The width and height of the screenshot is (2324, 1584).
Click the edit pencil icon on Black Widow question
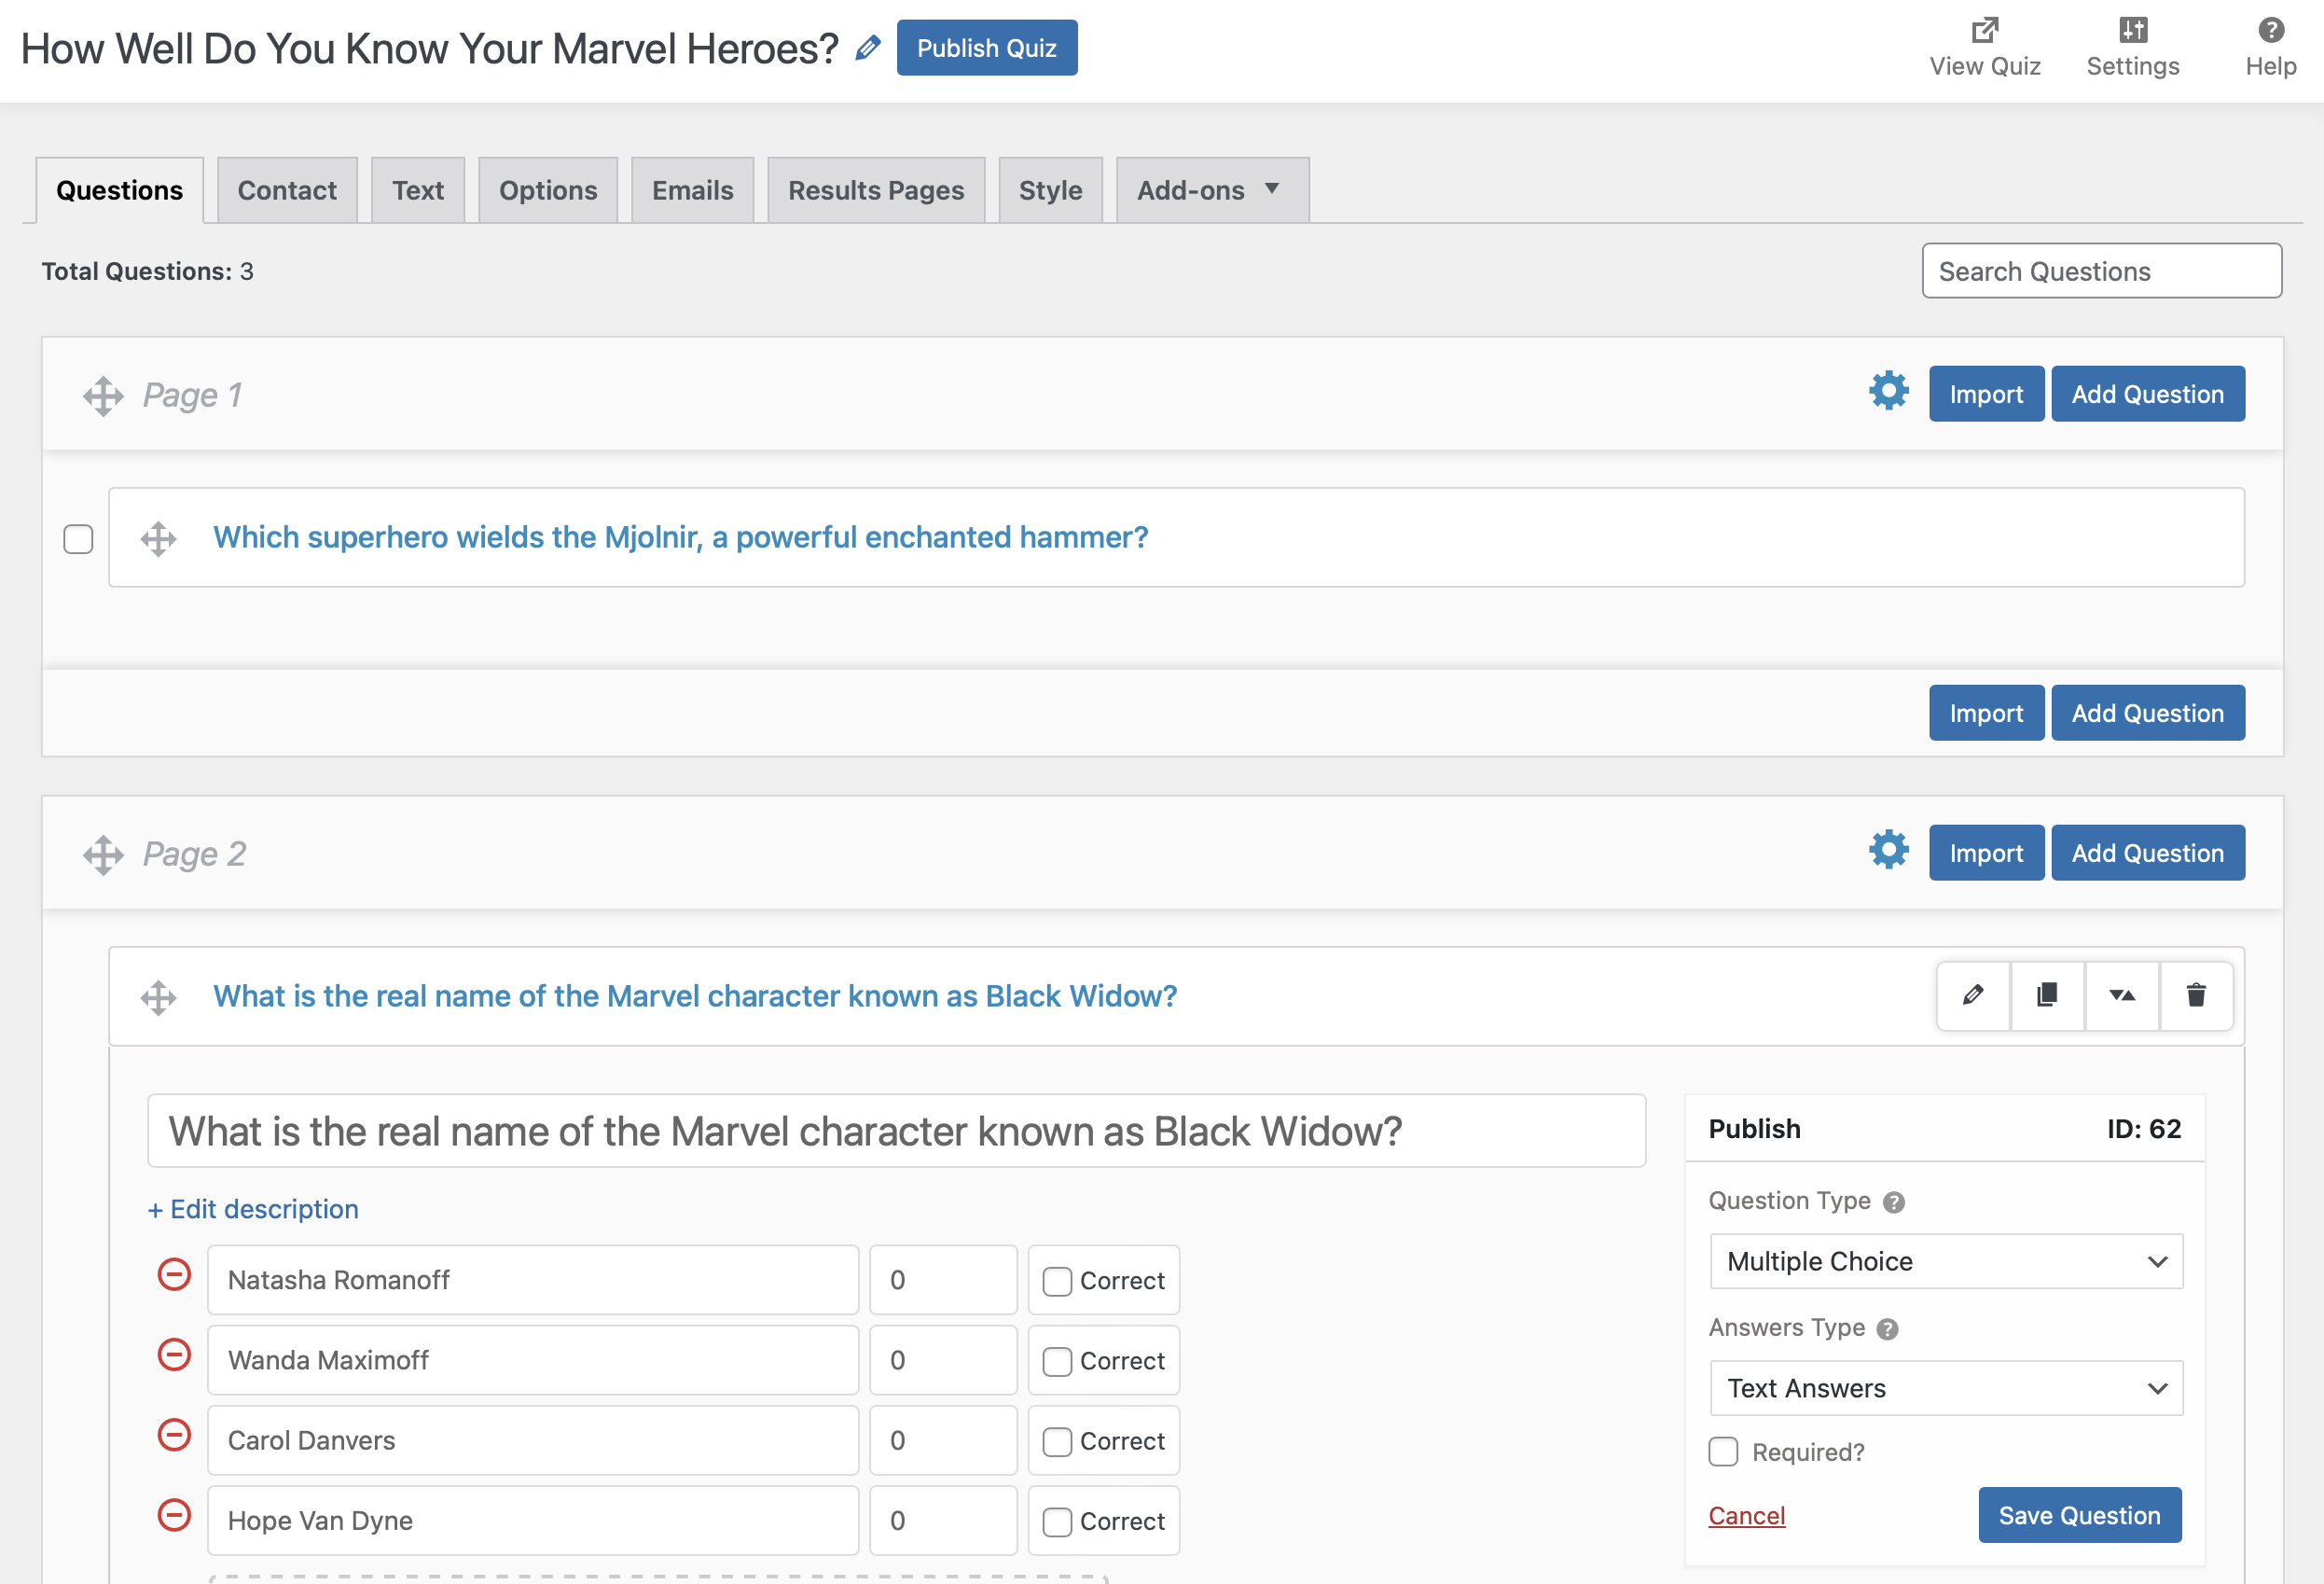pos(1971,994)
